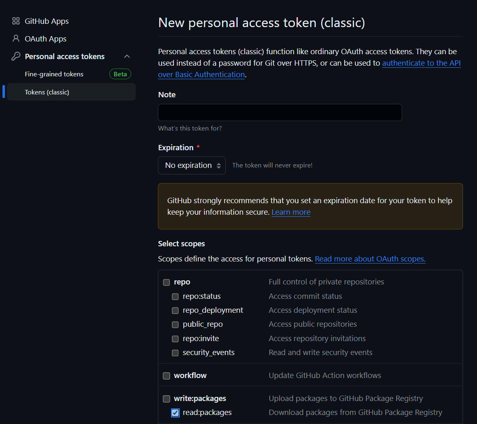Screen dimensions: 477x424
Task: Check the repo:status scope
Action: (x=175, y=296)
